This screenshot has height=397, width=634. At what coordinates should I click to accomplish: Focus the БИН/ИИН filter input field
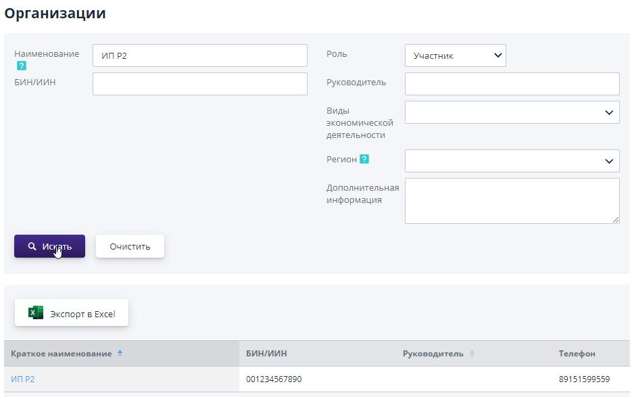199,84
